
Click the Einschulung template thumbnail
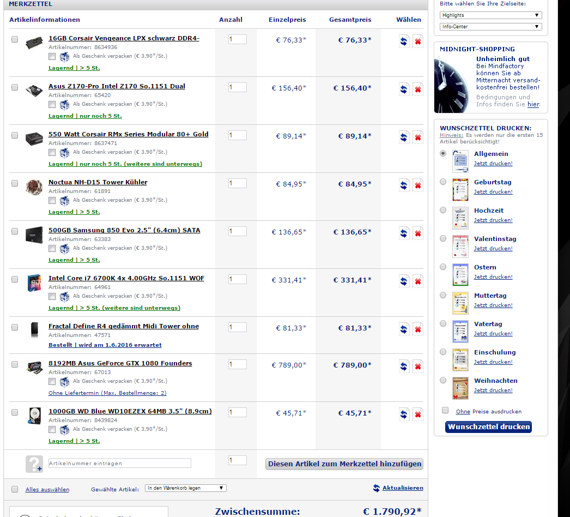click(x=460, y=360)
